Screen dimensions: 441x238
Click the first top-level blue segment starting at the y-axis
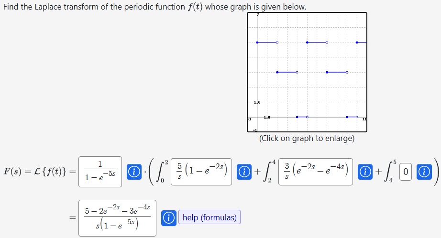point(267,43)
